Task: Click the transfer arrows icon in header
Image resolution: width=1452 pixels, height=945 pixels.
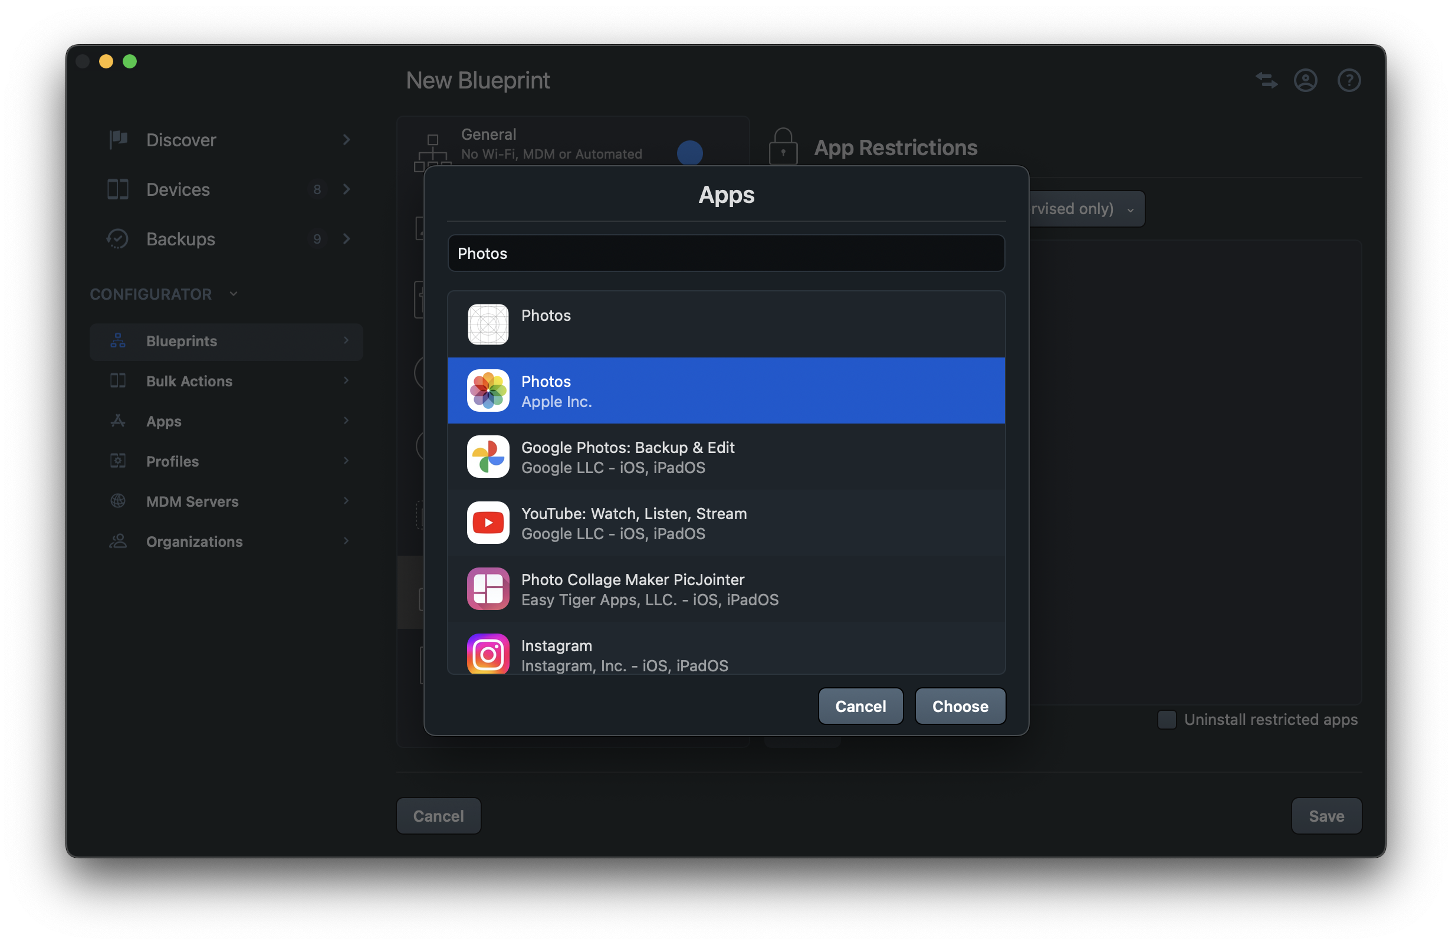Action: tap(1267, 80)
